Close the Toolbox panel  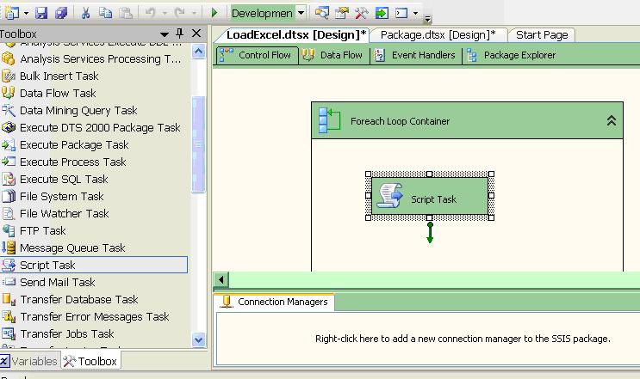pos(196,34)
